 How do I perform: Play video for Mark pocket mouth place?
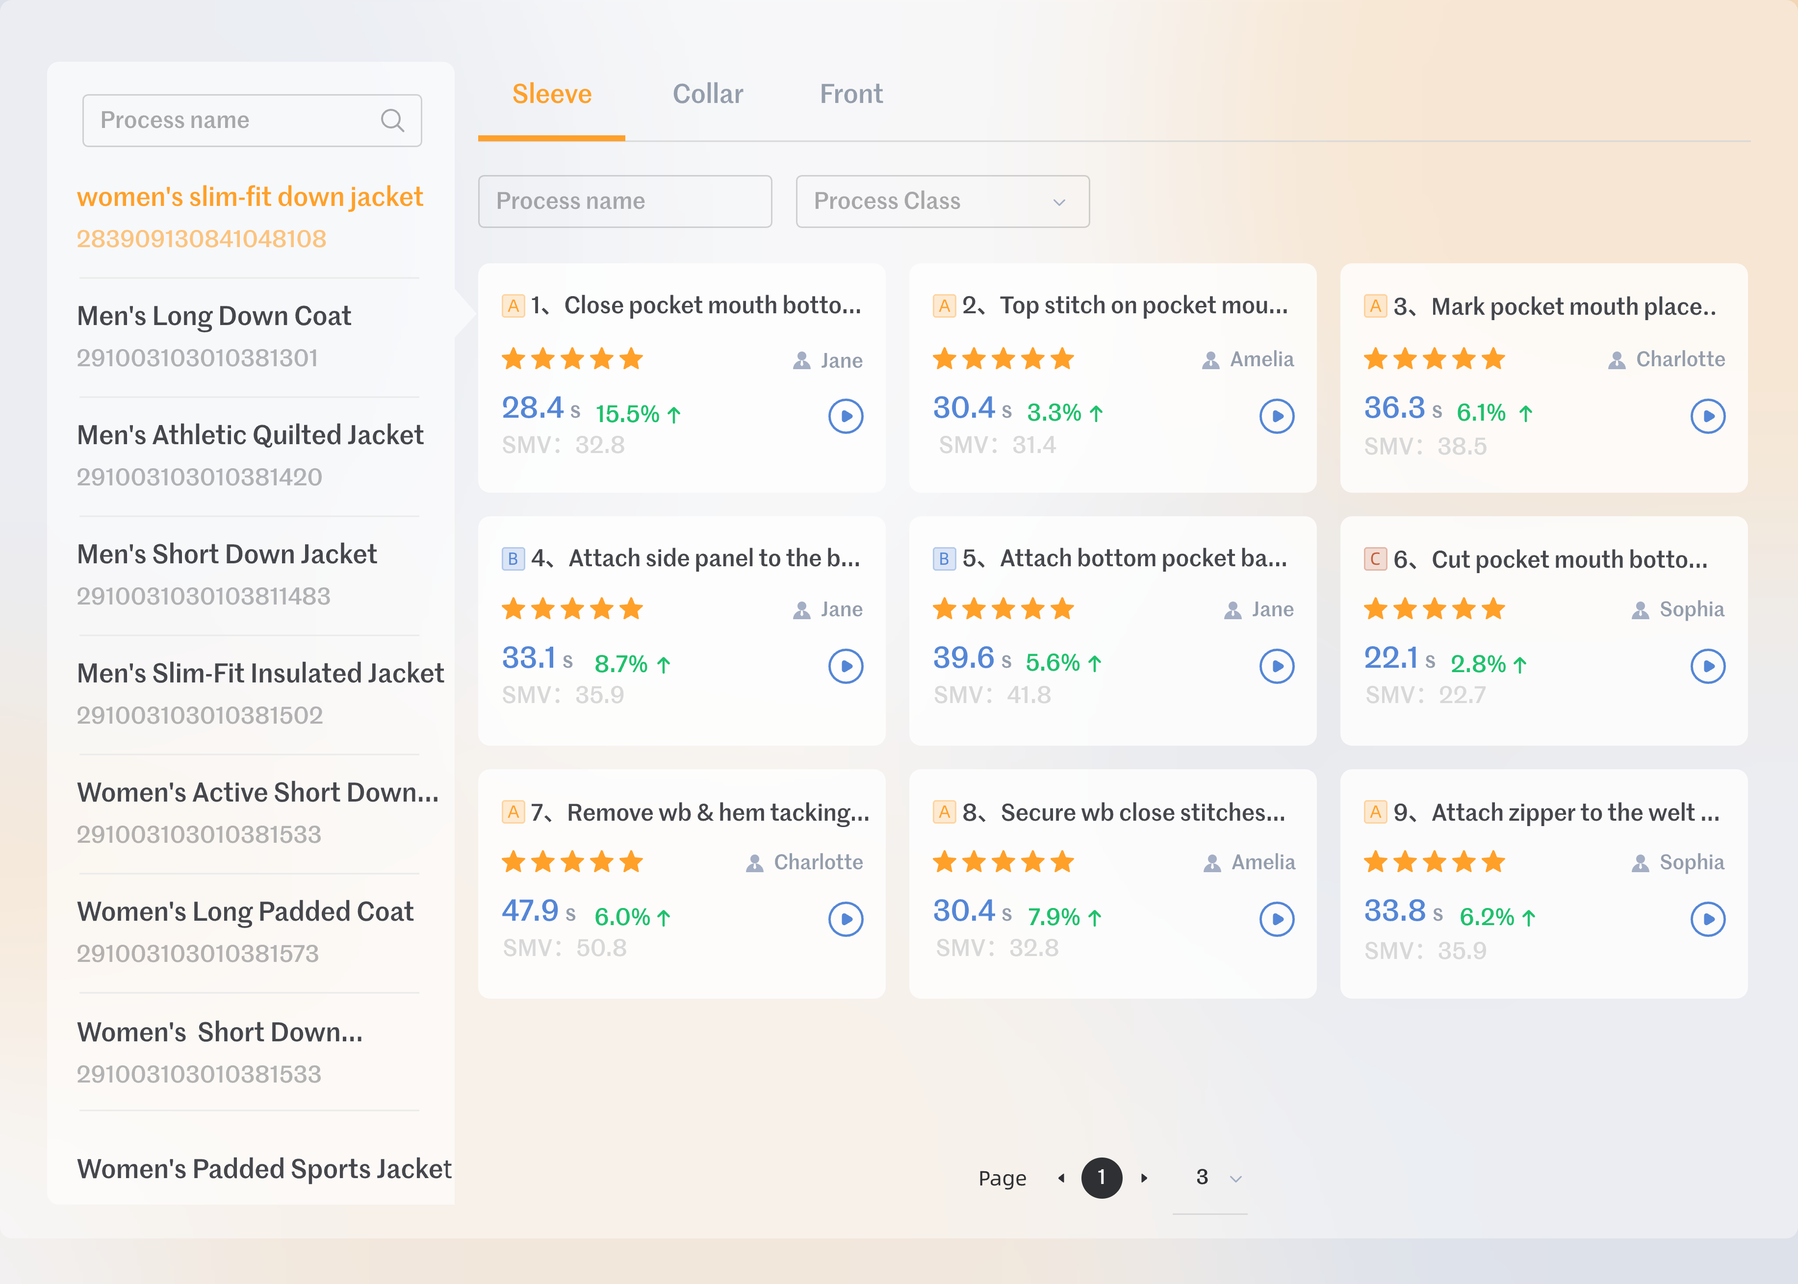1707,416
